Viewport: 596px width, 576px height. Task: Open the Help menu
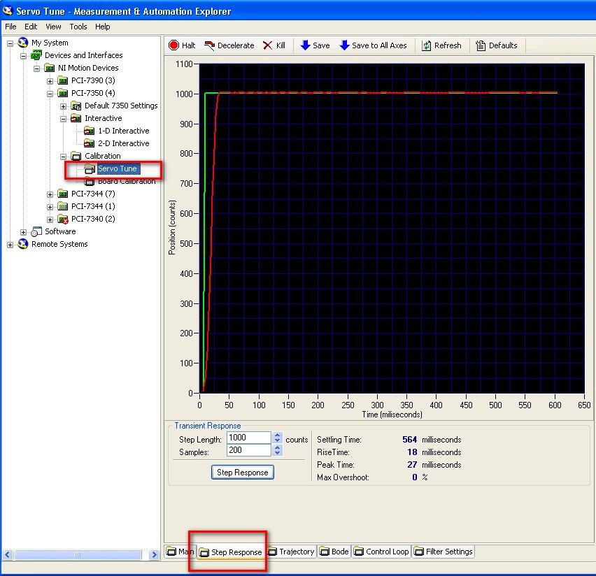(x=103, y=27)
